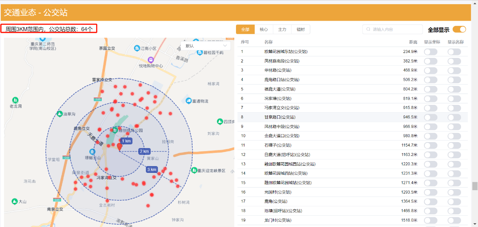This screenshot has width=478, height=227.
Task: Click the 2 km radius label
Action: 144,151
